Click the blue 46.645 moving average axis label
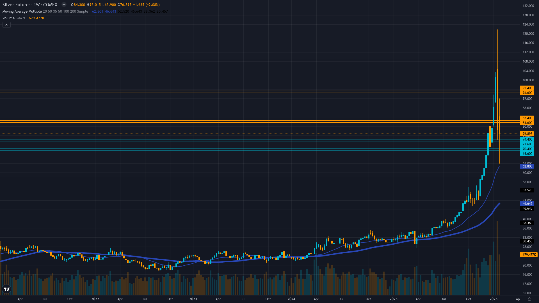This screenshot has width=539, height=303. [527, 204]
